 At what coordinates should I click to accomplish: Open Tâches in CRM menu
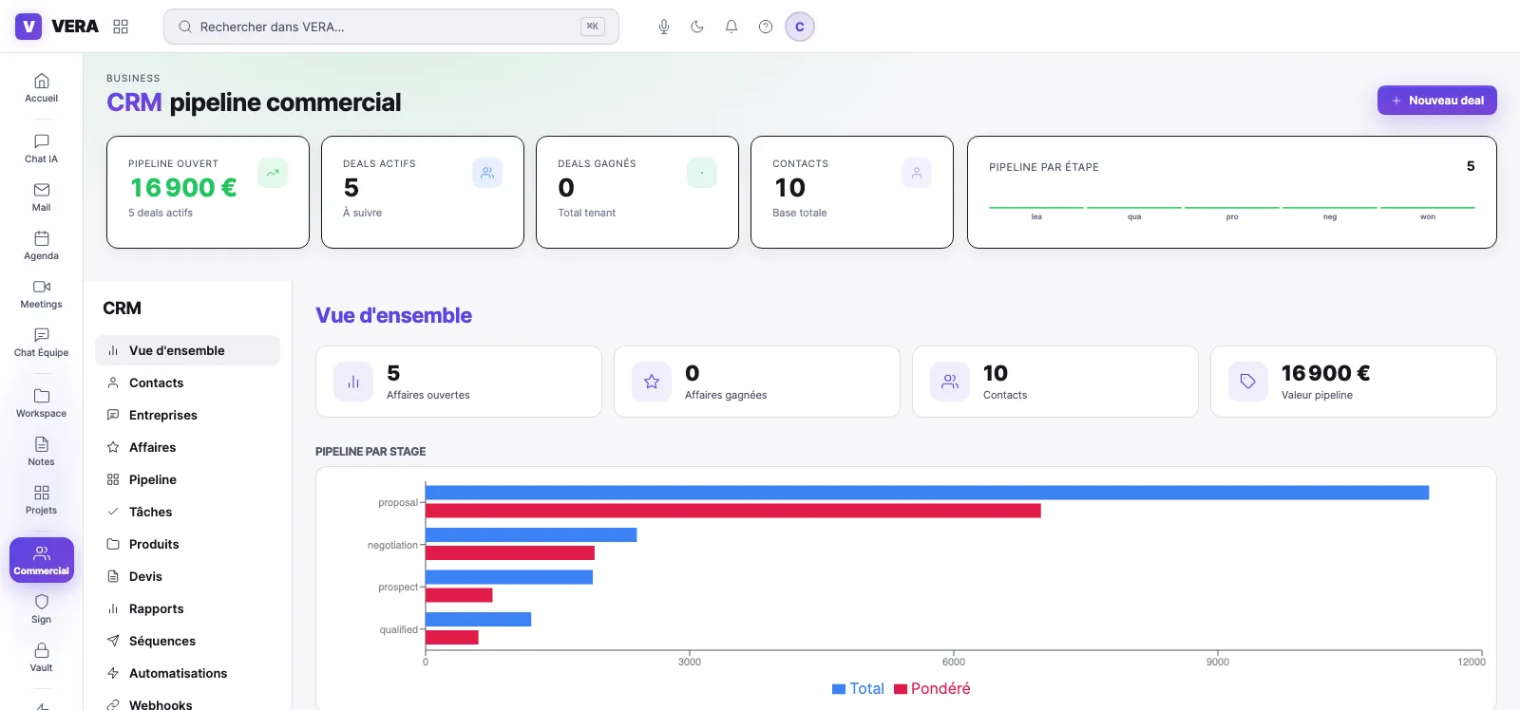coord(187,512)
